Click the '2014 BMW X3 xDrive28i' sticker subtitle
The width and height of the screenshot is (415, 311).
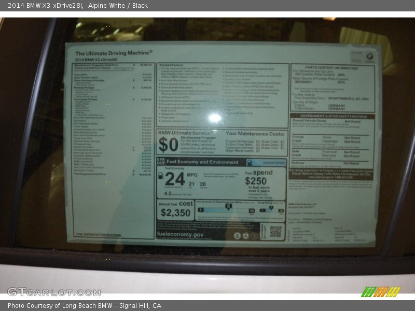pyautogui.click(x=96, y=60)
